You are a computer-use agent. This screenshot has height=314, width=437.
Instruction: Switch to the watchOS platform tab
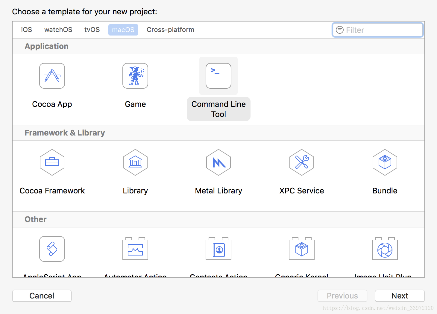58,30
